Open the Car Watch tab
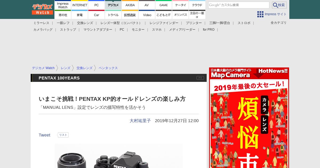 coord(97,14)
